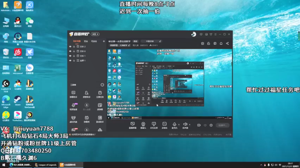Open the 房管助手 tool in the toolbox
Viewport: 300px width, 168px height.
[x=87, y=94]
